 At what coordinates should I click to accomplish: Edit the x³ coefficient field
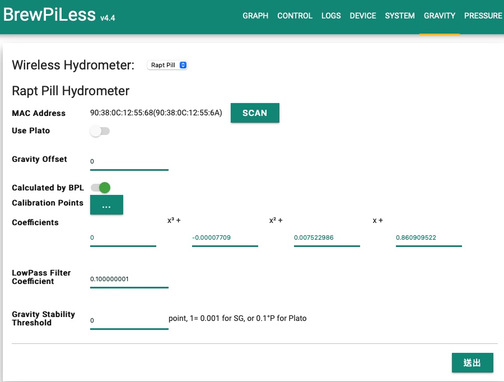coord(123,238)
